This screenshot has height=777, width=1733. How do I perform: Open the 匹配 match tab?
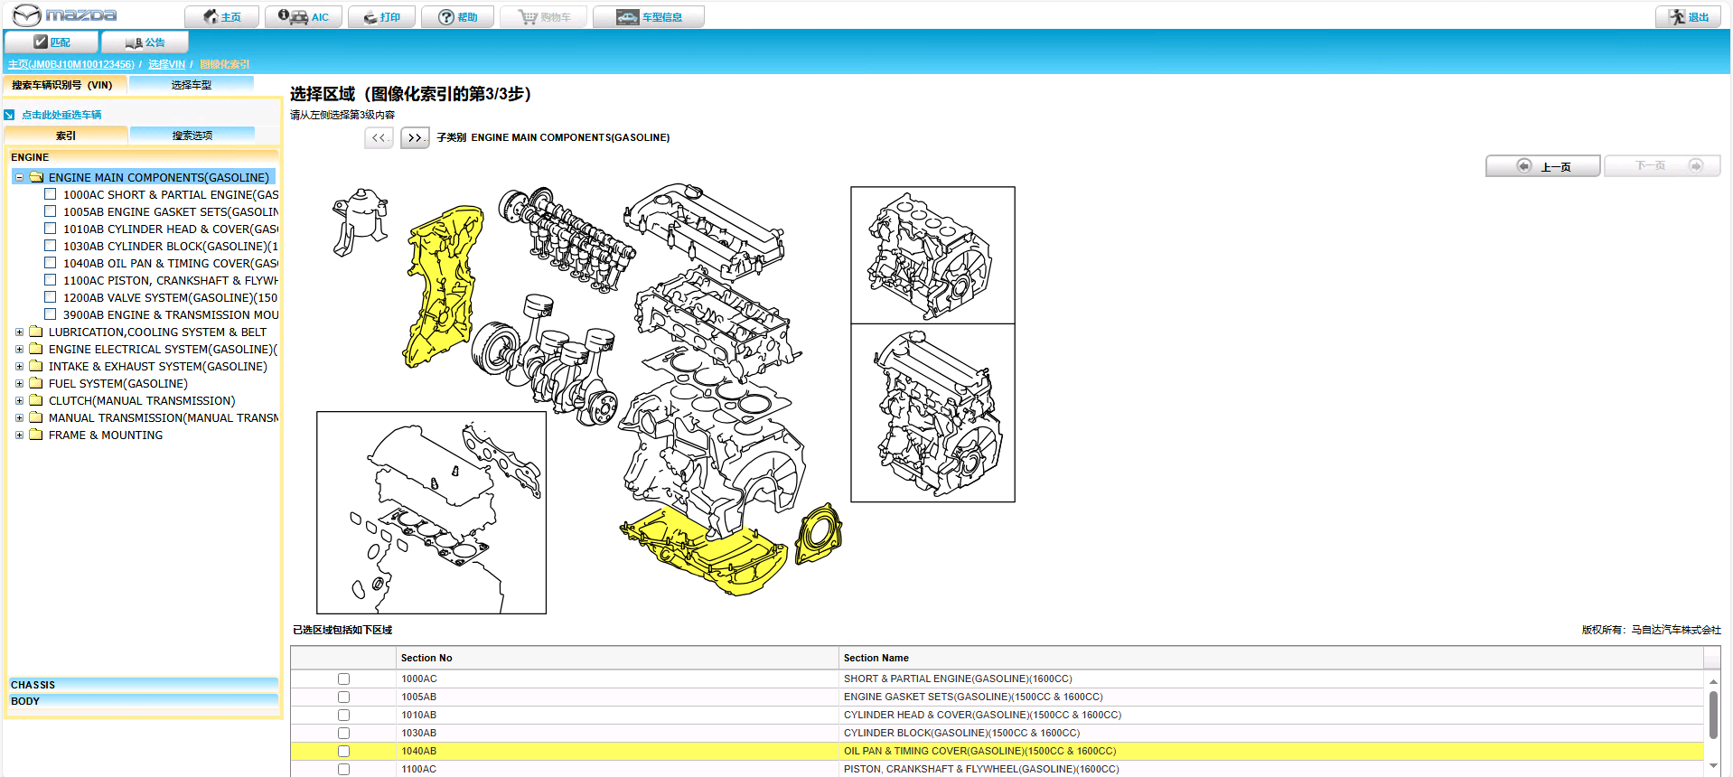(x=52, y=42)
